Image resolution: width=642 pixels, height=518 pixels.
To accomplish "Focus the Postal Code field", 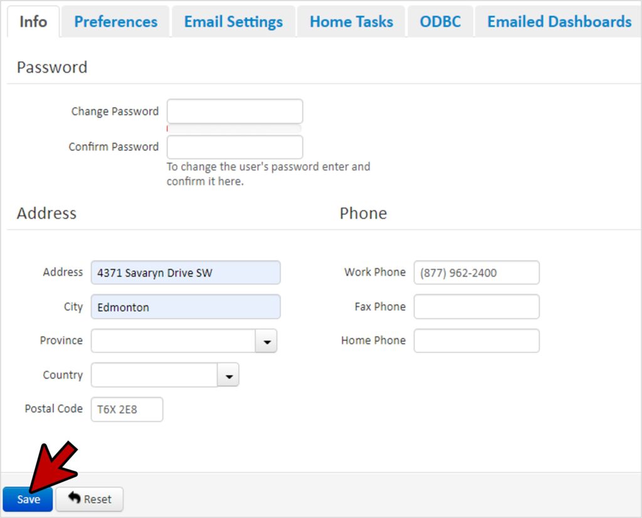I will coord(127,410).
